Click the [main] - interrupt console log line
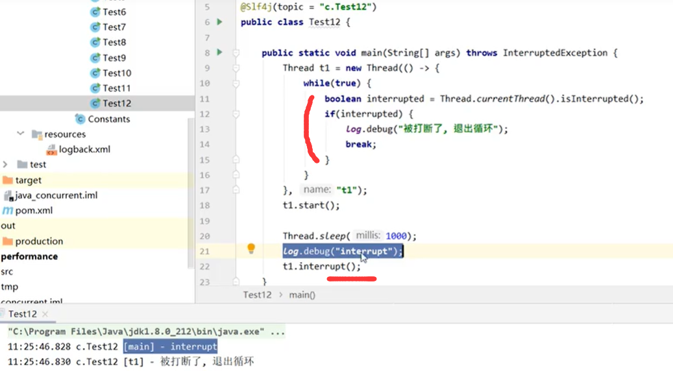Viewport: 673px width, 371px height. [112, 346]
